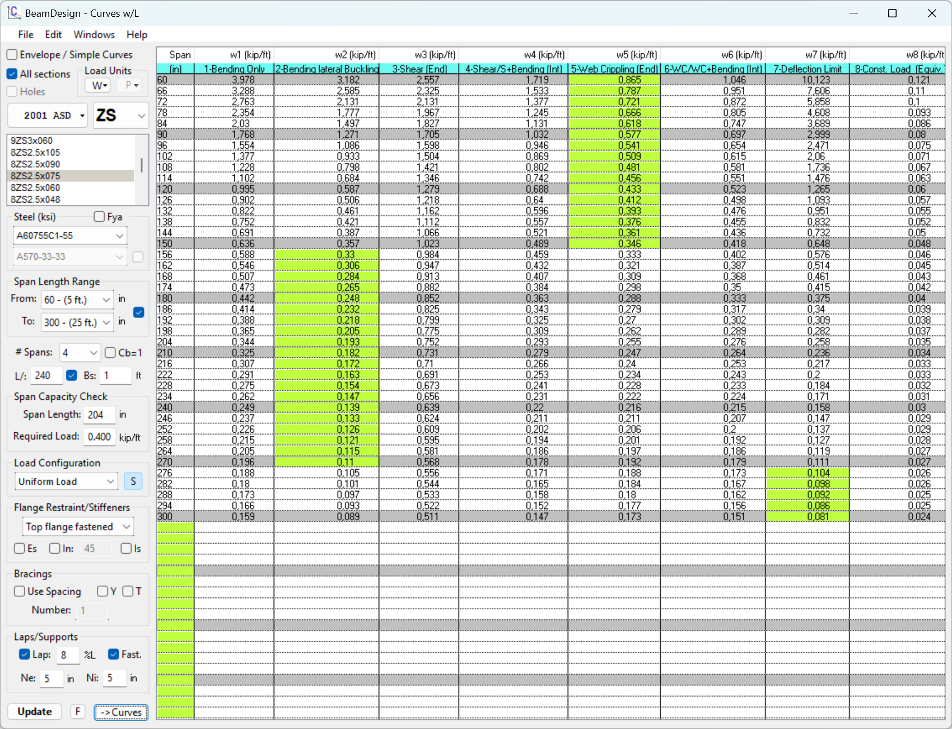Open the ZS section type selector
The width and height of the screenshot is (952, 729).
point(121,115)
